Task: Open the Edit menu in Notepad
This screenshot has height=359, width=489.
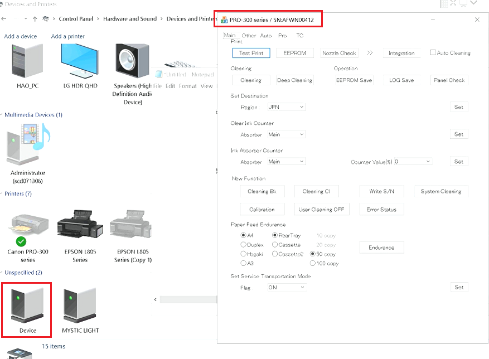Action: coord(170,86)
